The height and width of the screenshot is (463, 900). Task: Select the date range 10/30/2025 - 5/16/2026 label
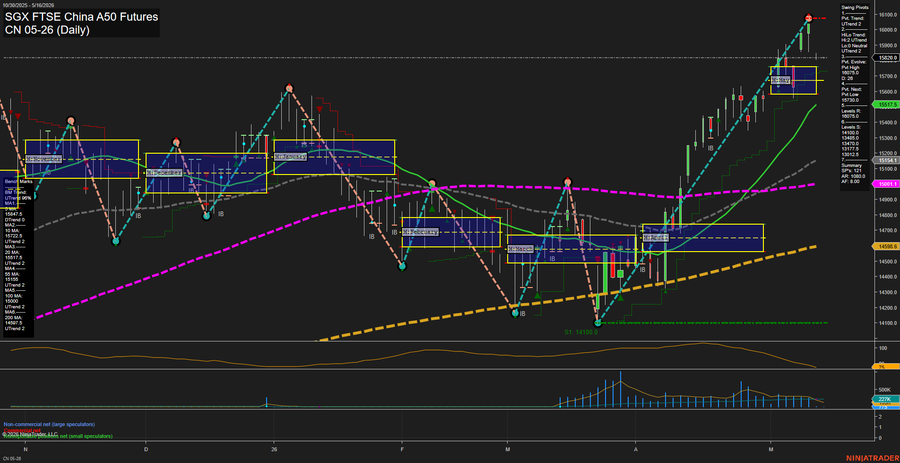[29, 5]
